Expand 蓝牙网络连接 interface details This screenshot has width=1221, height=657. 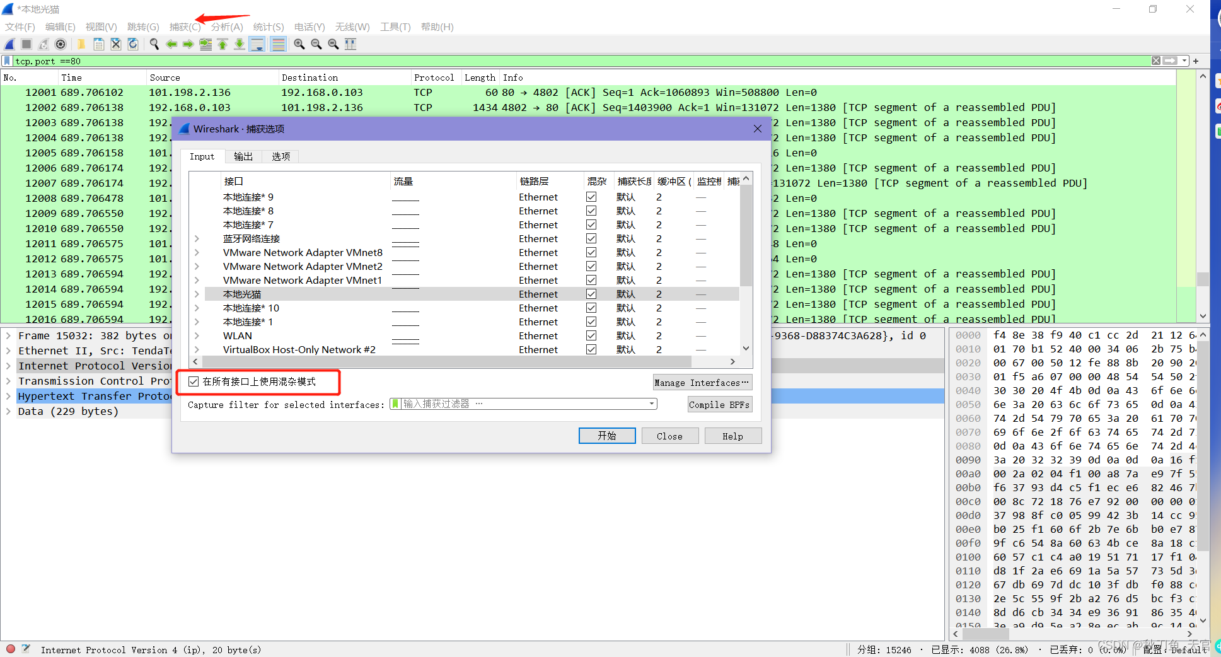point(197,238)
